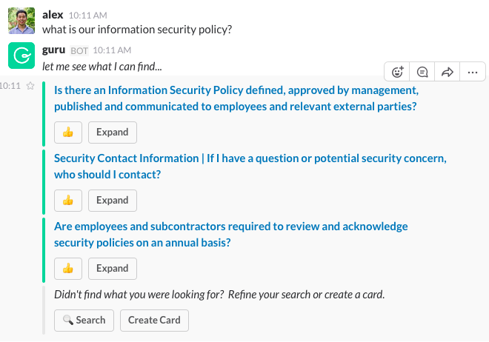Expand the Information Security Policy card
Screen dimensions: 489x342
(113, 133)
